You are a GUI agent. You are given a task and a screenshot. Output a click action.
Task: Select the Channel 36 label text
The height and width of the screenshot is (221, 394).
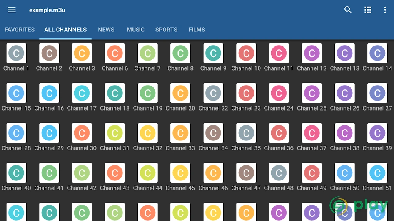tap(279, 148)
